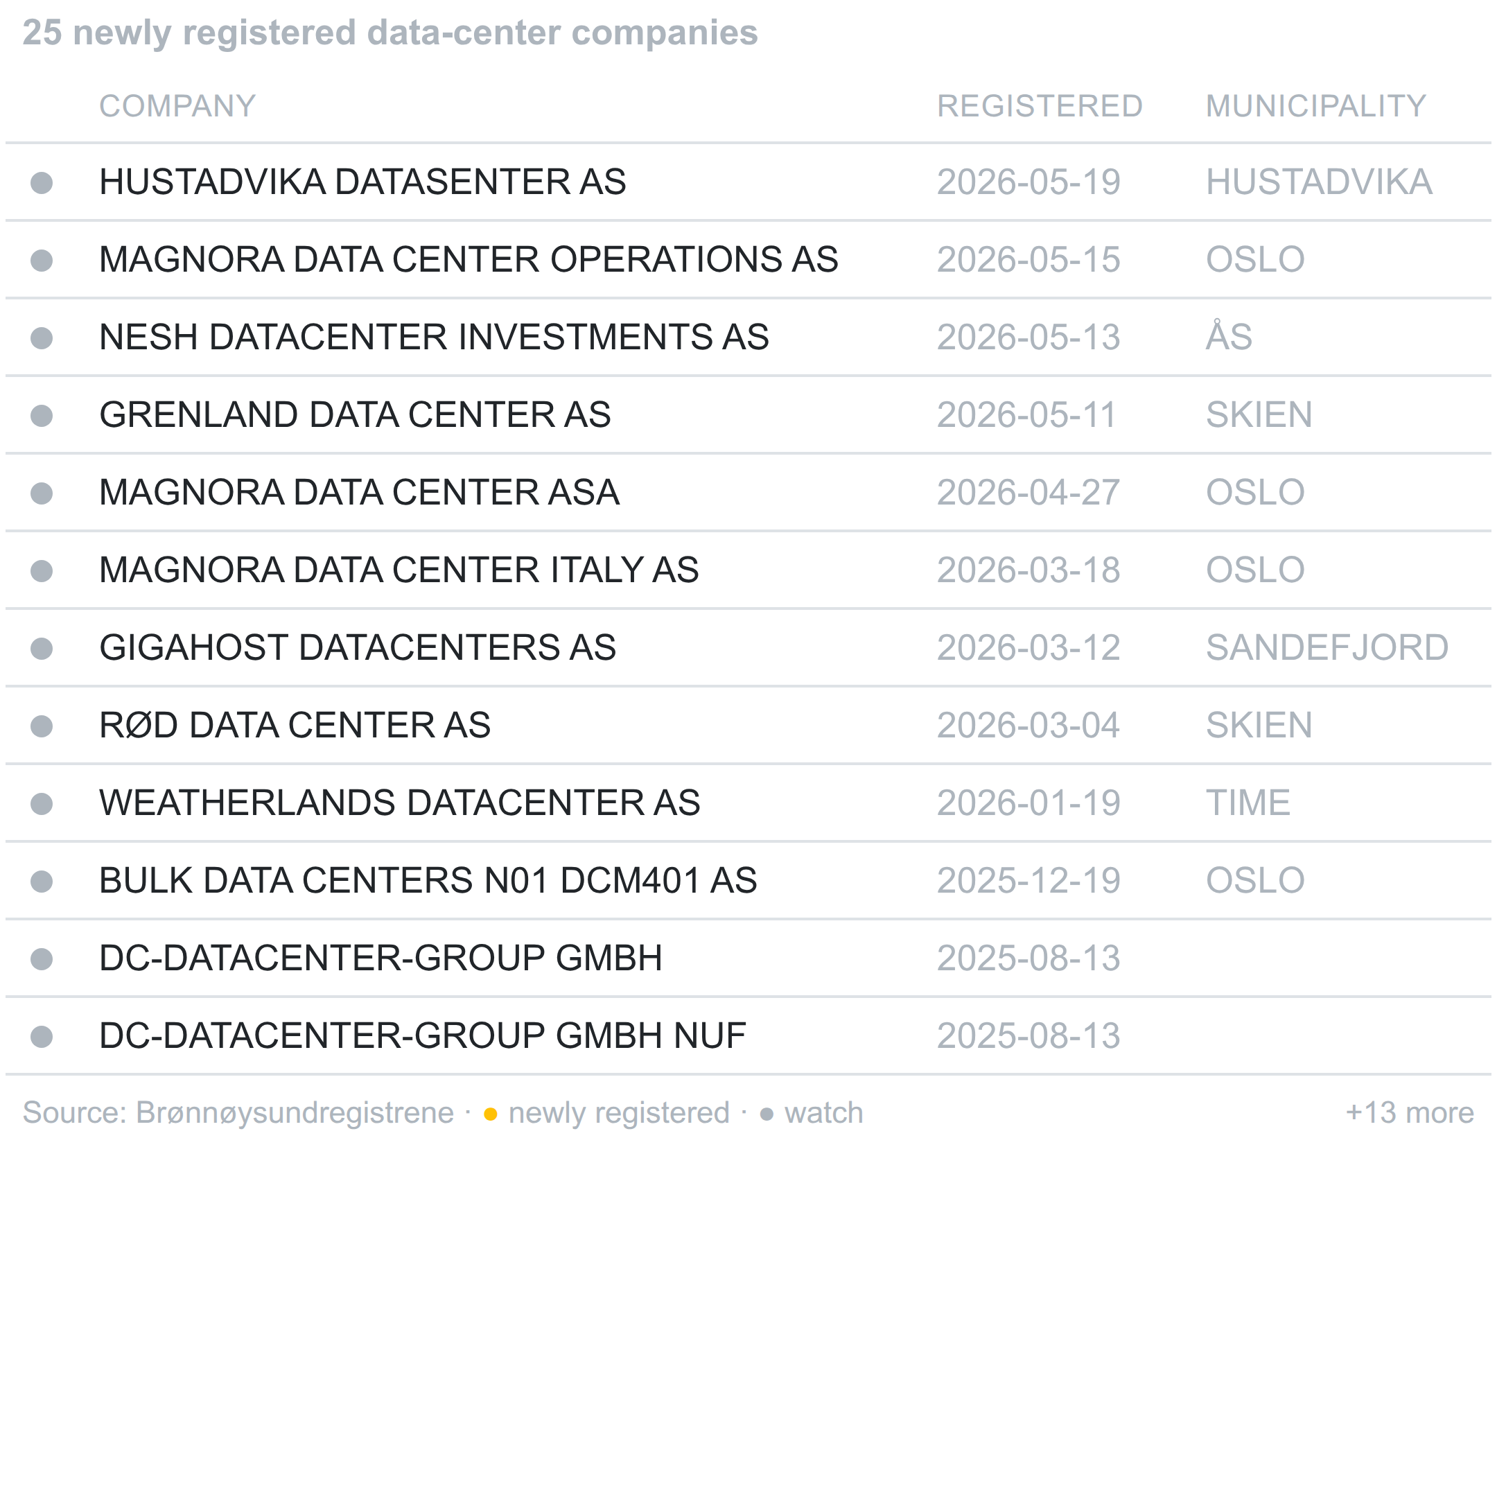Click the dot beside Weatherlands Datacenter AS
The width and height of the screenshot is (1497, 1497).
41,803
